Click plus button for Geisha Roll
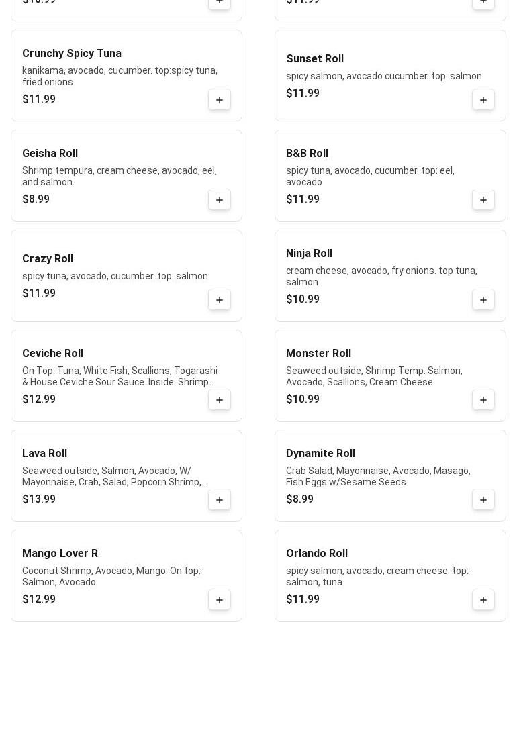Image resolution: width=517 pixels, height=735 pixels. pos(220,200)
